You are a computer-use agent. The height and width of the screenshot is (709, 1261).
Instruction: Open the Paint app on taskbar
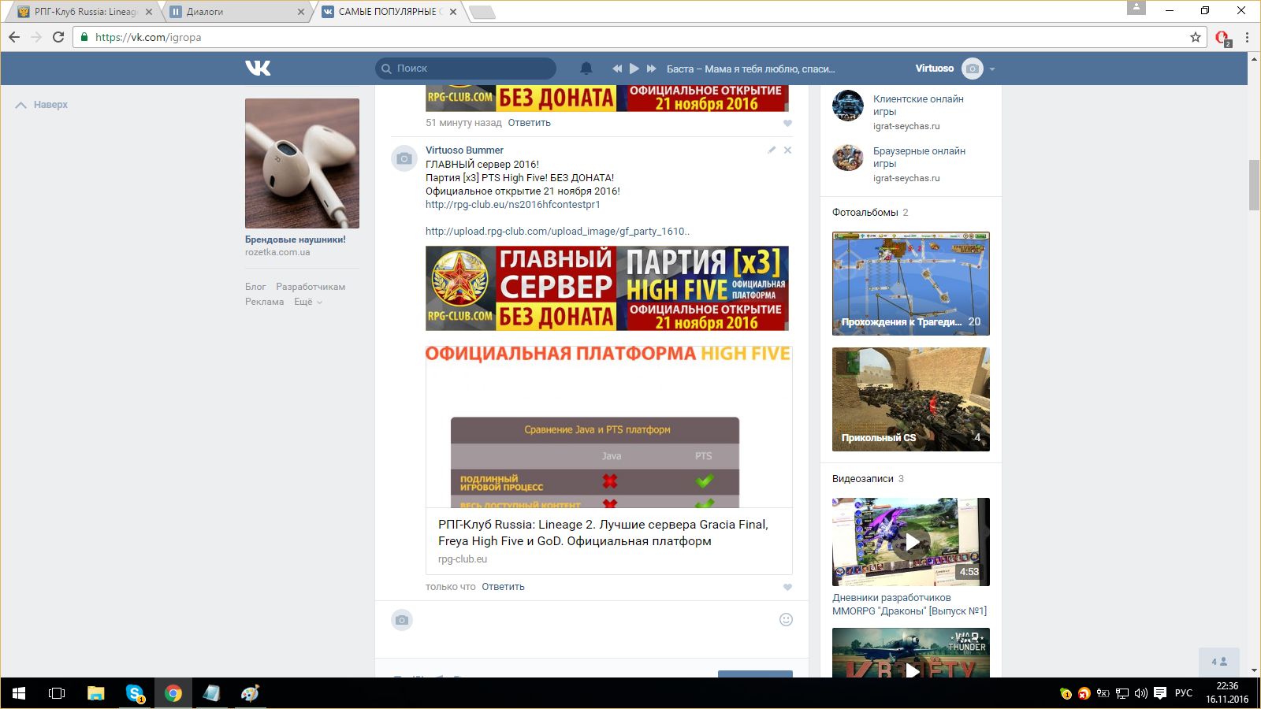[x=250, y=693]
